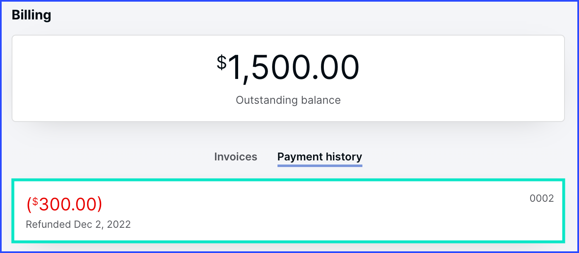The height and width of the screenshot is (253, 579).
Task: Click the small dollar sign in refund amount
Action: 35,201
